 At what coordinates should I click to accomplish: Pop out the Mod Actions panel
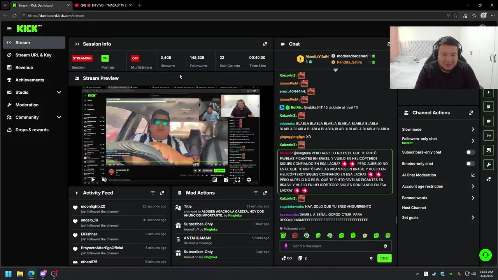[x=265, y=193]
